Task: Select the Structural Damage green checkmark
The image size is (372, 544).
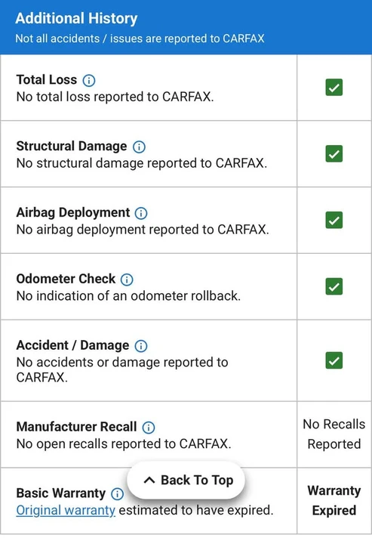Action: point(334,153)
